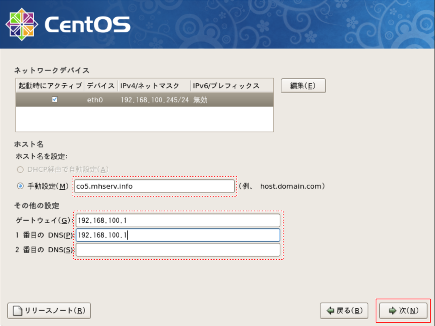Open the release notes (リリースノート)
This screenshot has height=326, width=435.
click(49, 311)
